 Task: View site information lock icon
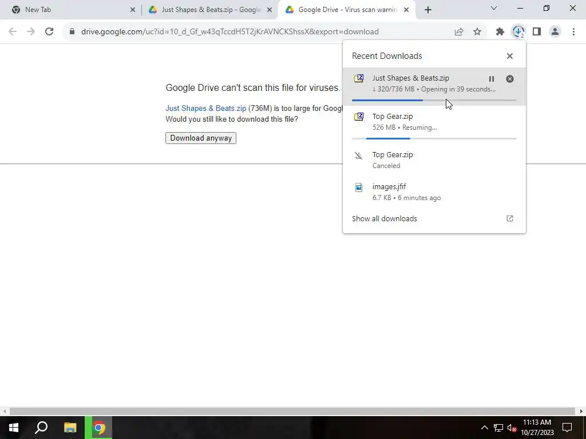click(72, 32)
